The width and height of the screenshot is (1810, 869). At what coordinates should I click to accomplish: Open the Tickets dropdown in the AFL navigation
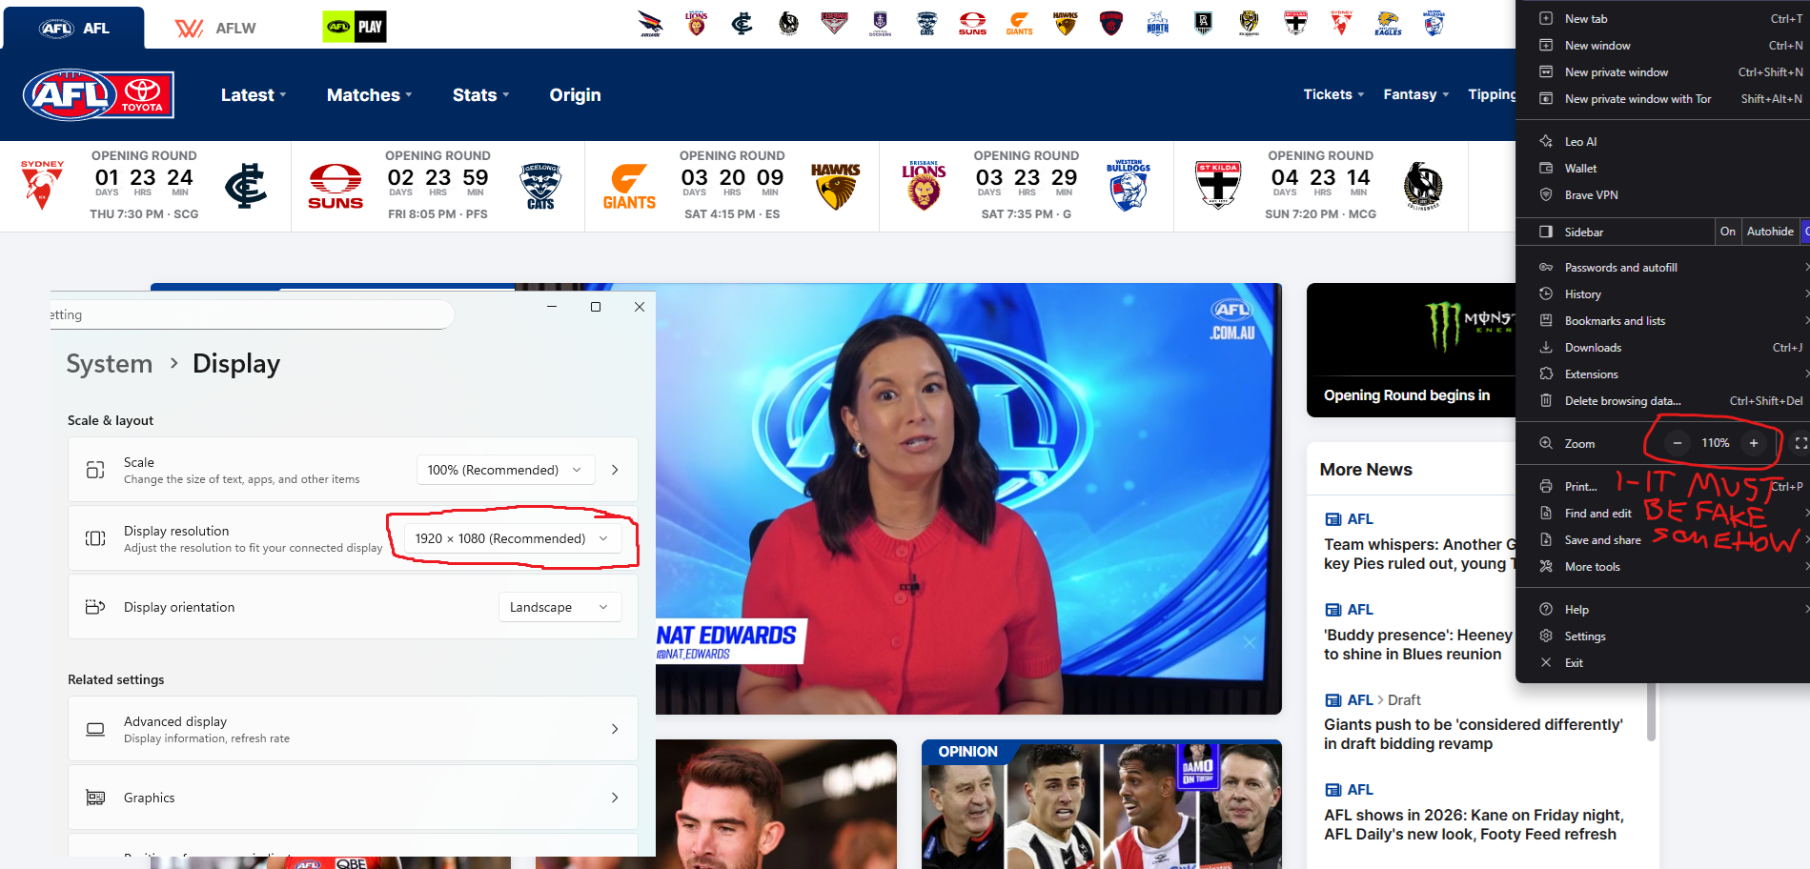pos(1333,94)
